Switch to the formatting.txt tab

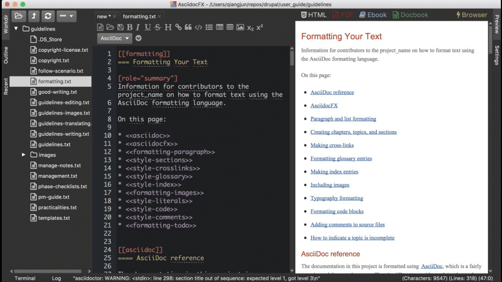(x=139, y=16)
